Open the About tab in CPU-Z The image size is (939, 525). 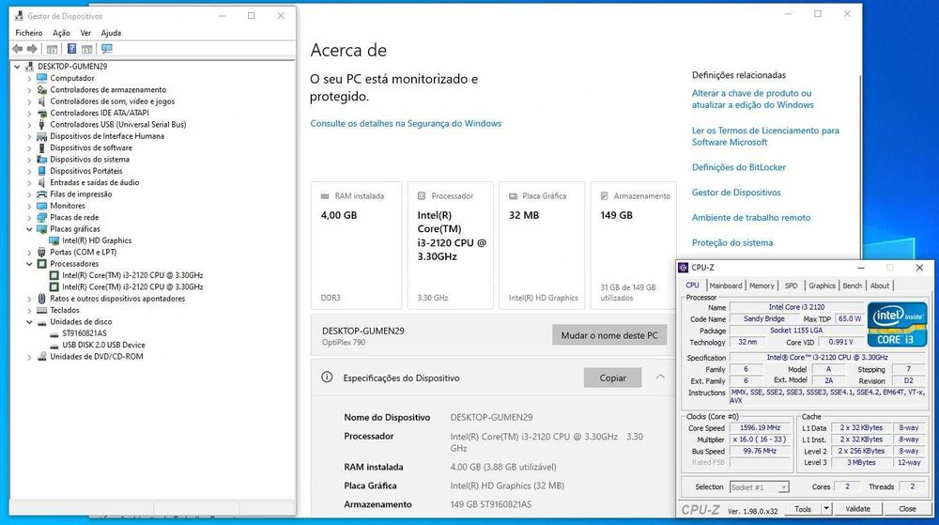879,286
